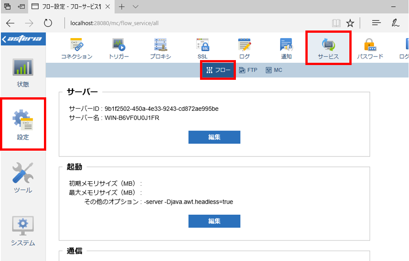The image size is (409, 261).
Task: Make a web note pen icon
Action: coord(395,23)
